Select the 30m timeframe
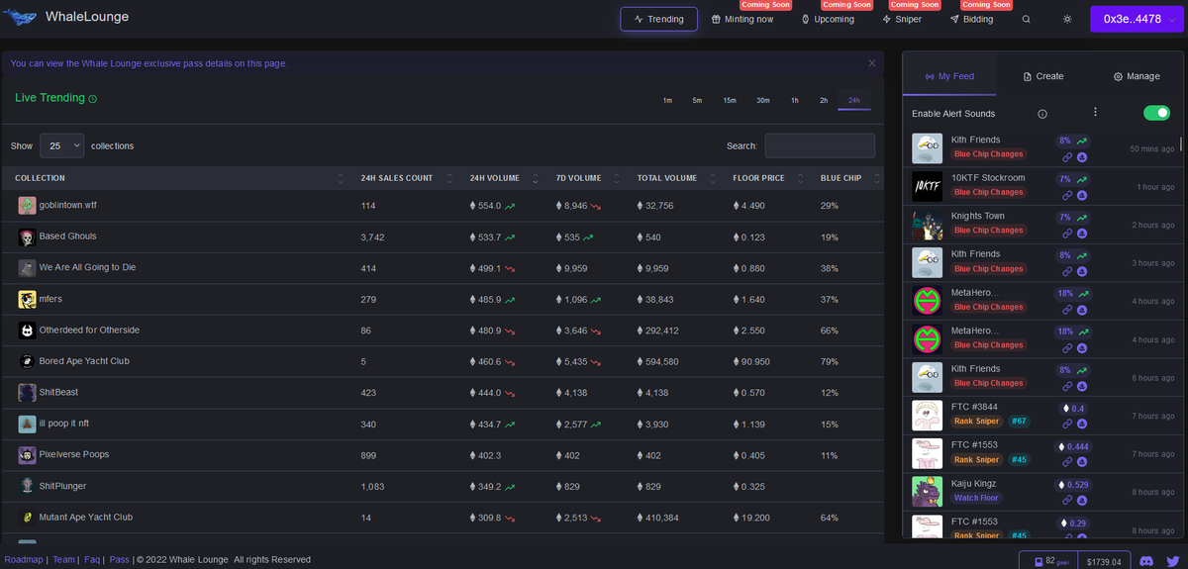Viewport: 1188px width, 569px height. (x=763, y=100)
